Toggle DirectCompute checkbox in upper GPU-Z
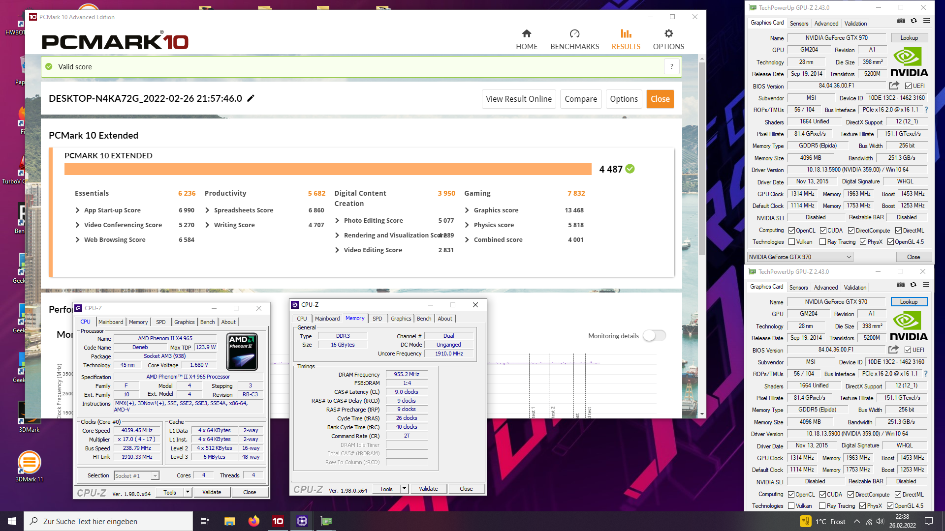Screen dimensions: 945x531 [x=851, y=231]
